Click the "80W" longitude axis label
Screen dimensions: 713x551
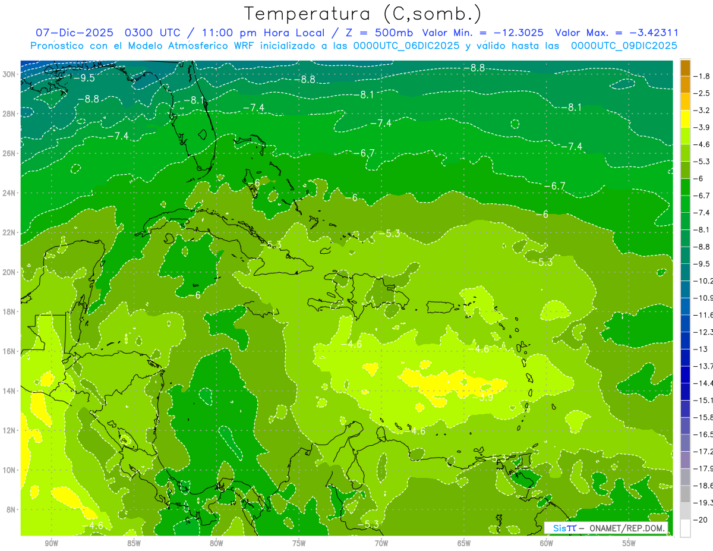coord(216,543)
